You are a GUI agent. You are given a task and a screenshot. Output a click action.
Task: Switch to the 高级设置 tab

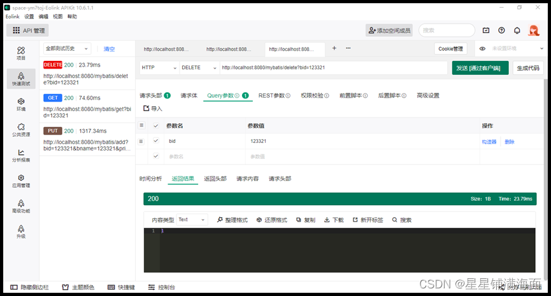coord(428,95)
